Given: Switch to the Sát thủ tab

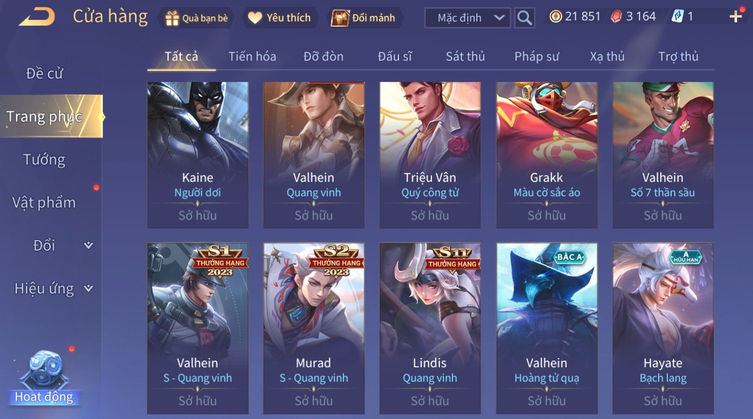Looking at the screenshot, I should (465, 56).
